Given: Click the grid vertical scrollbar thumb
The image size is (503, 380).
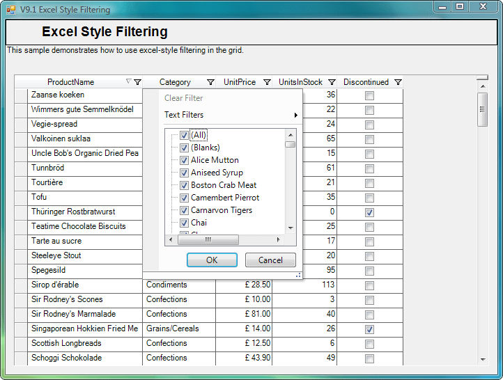Looking at the screenshot, I should pos(482,109).
